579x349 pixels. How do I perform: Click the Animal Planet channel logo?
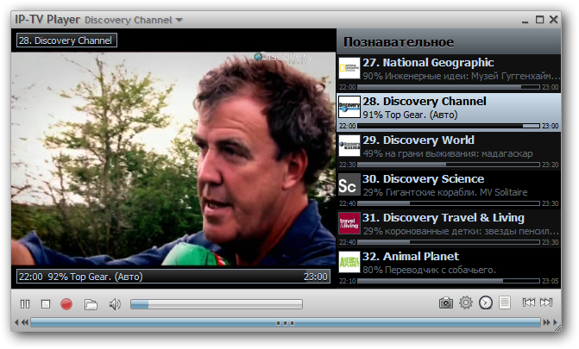[349, 262]
